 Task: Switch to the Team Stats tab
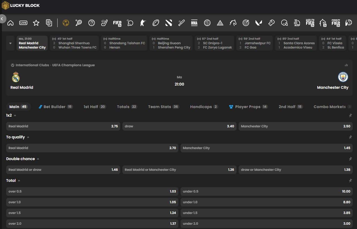pyautogui.click(x=163, y=107)
